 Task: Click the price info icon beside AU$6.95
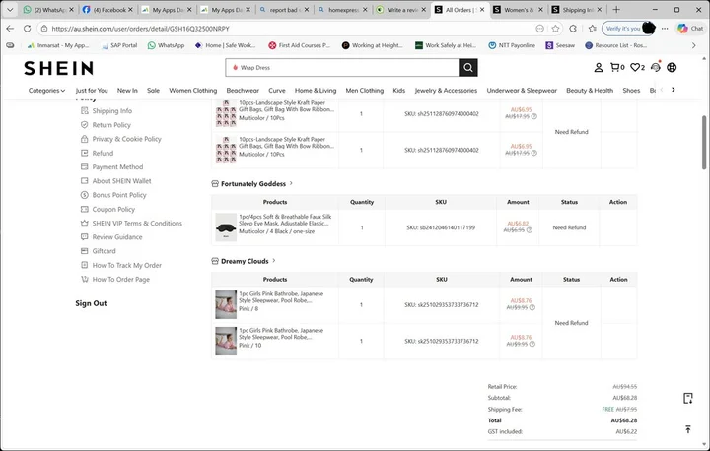point(529,230)
